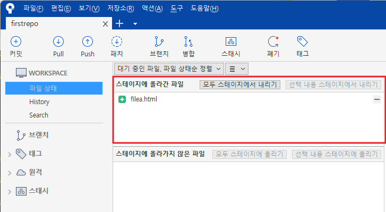
Task: Select 파일 상태 in the sidebar
Action: [x=54, y=88]
